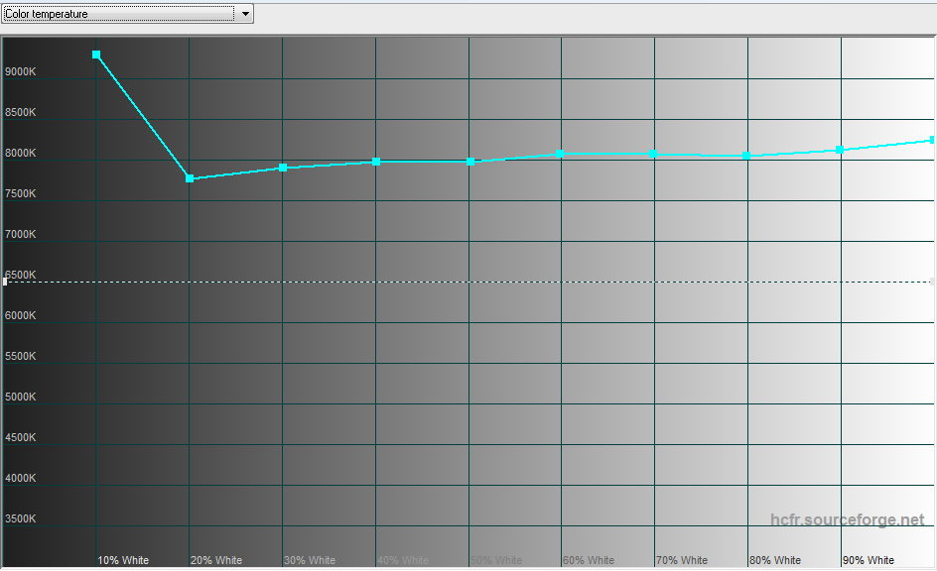The image size is (937, 571).
Task: Click the 7000K axis label
Action: point(20,234)
